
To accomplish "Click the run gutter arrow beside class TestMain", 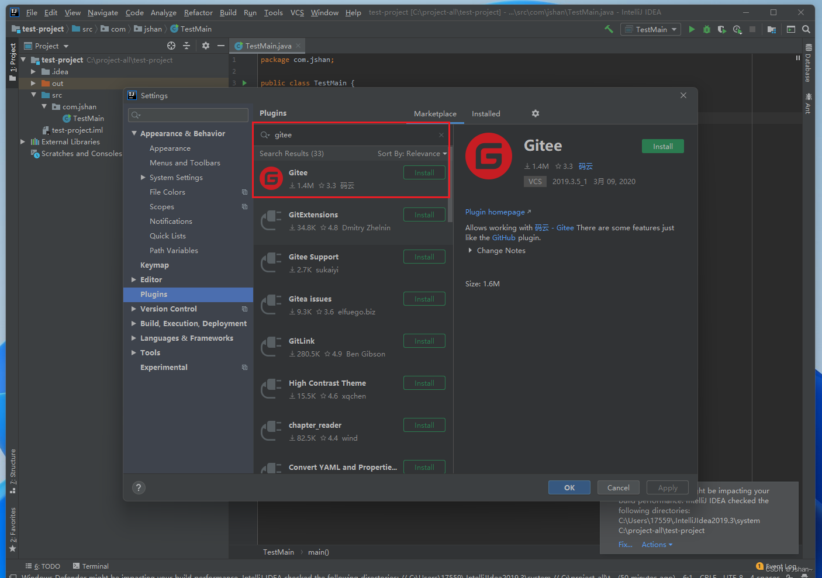I will point(244,83).
